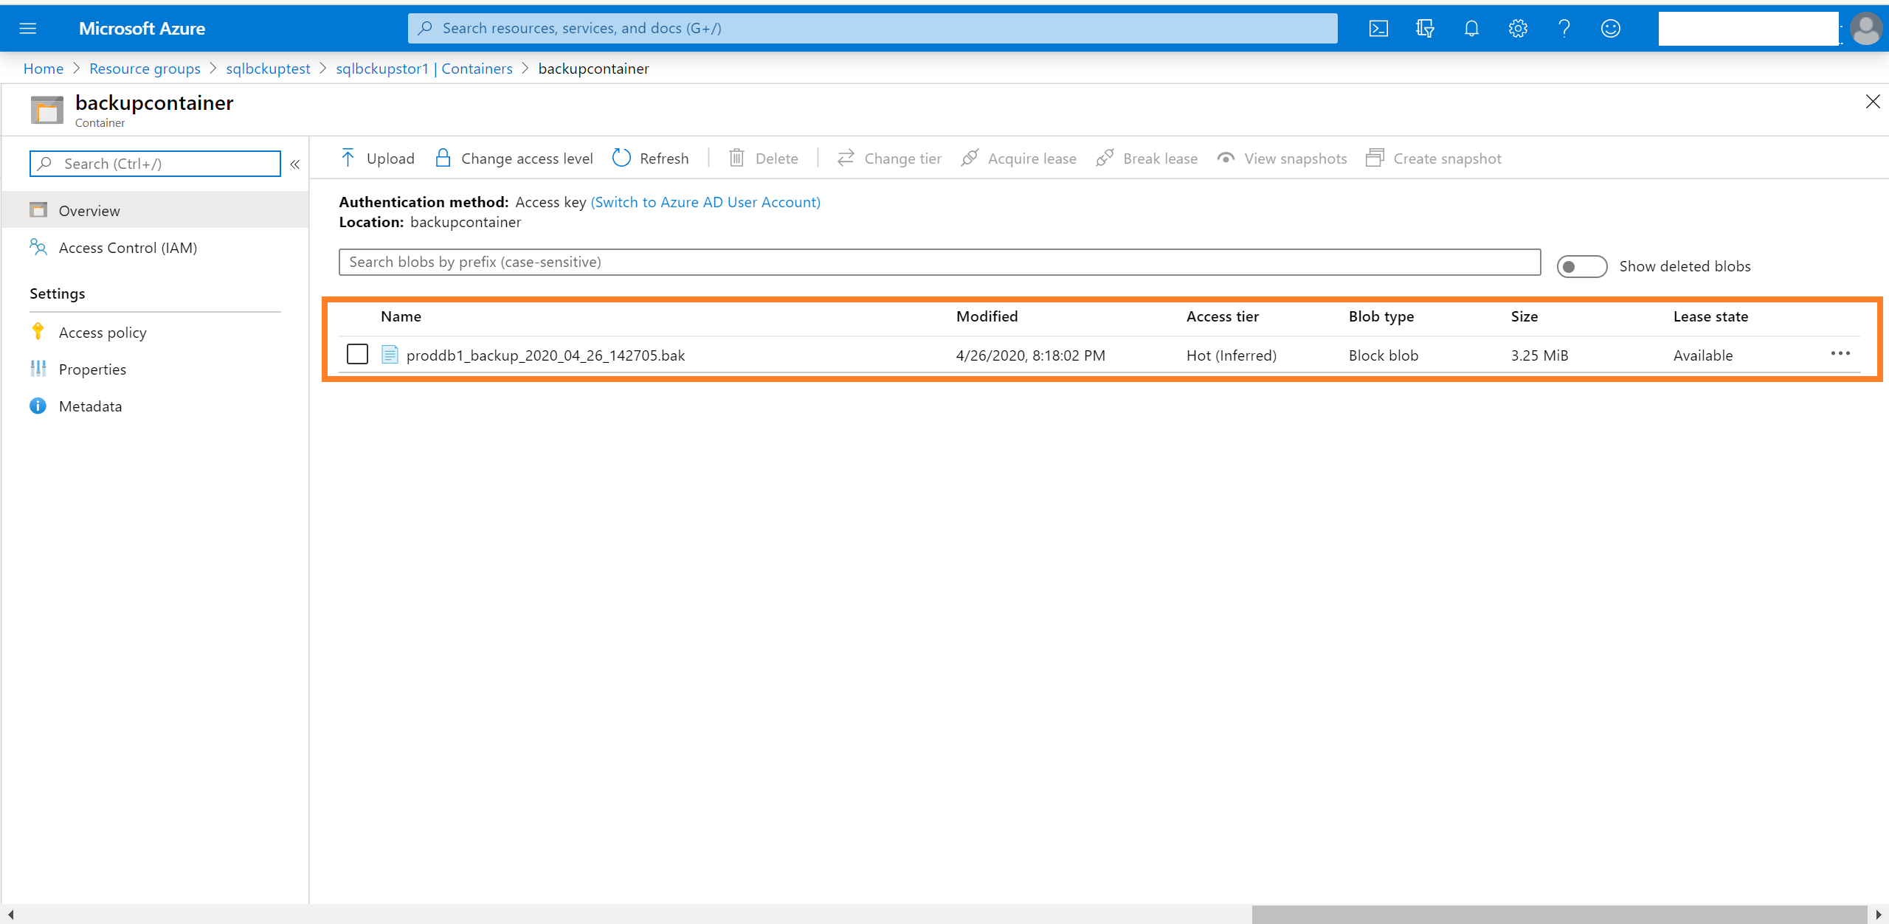
Task: Click the horizontal scrollbar thumb
Action: click(1558, 914)
